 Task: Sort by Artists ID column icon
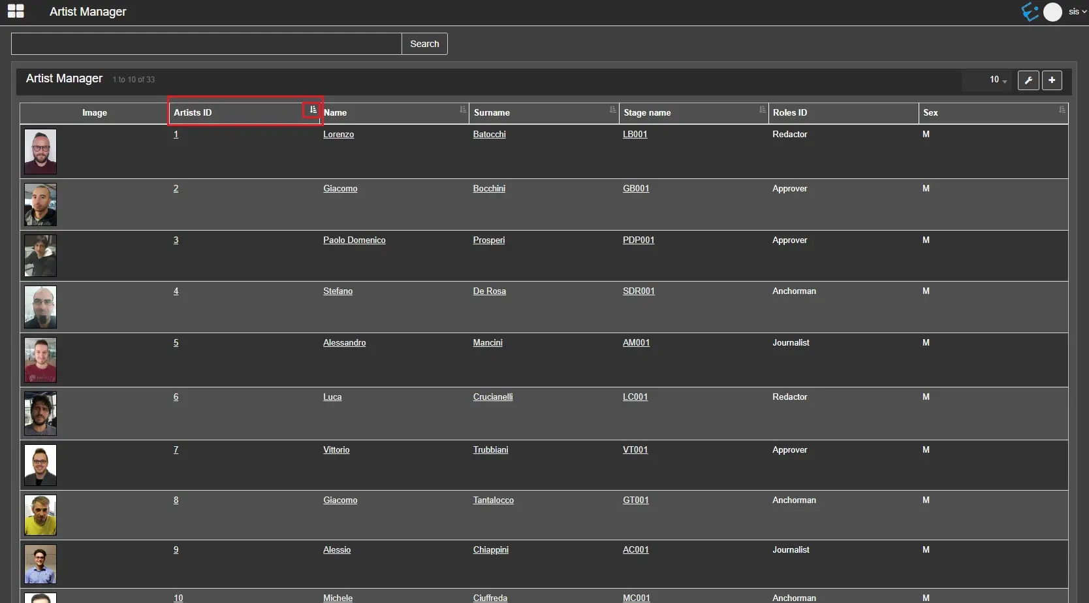click(x=313, y=110)
